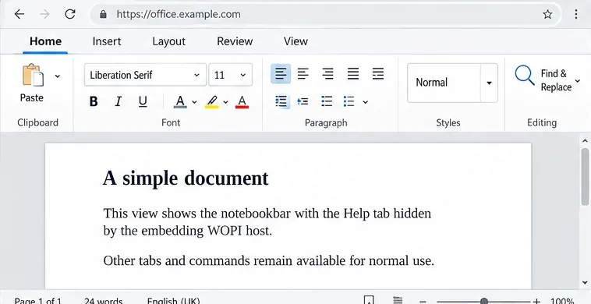This screenshot has width=591, height=304.
Task: Click the Paragraph group label
Action: [x=326, y=123]
